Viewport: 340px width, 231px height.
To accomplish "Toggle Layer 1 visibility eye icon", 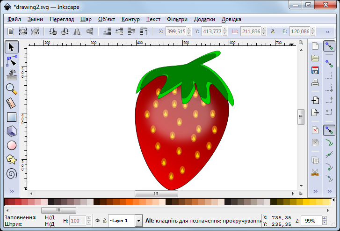I will (x=97, y=220).
